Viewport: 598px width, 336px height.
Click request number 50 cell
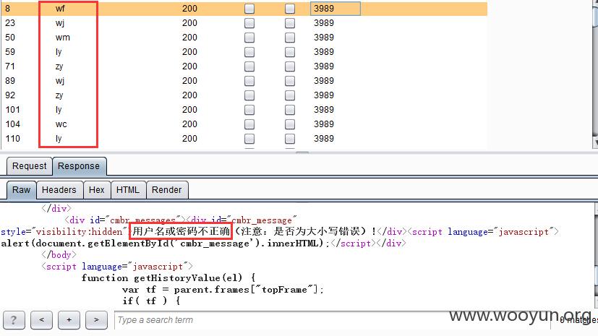point(10,38)
